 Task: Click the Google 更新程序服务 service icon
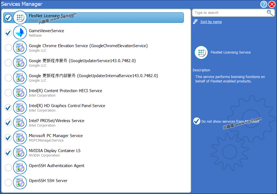20,62
